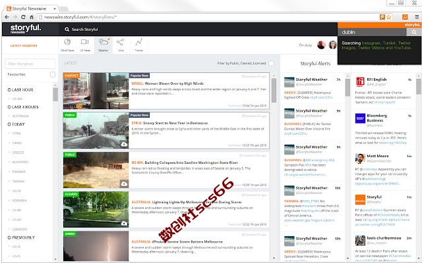Open the Chrome hamburger menu
The width and height of the screenshot is (422, 263).
[417, 17]
